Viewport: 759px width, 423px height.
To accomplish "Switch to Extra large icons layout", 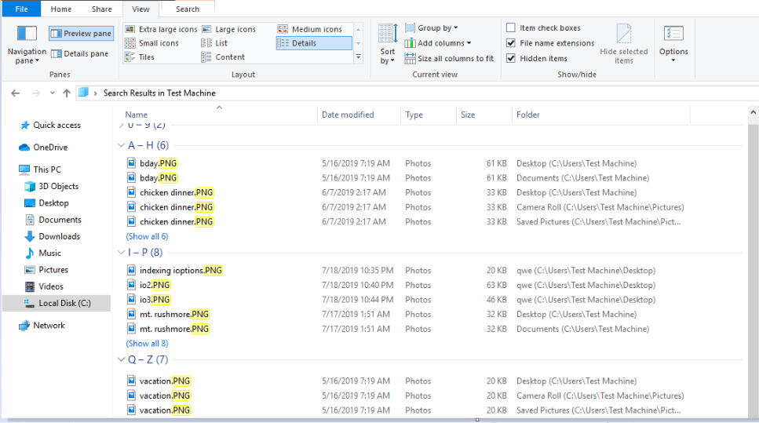I will (x=161, y=29).
